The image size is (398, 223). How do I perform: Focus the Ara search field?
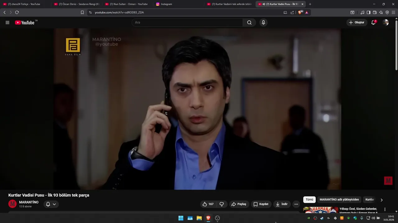pyautogui.click(x=187, y=23)
